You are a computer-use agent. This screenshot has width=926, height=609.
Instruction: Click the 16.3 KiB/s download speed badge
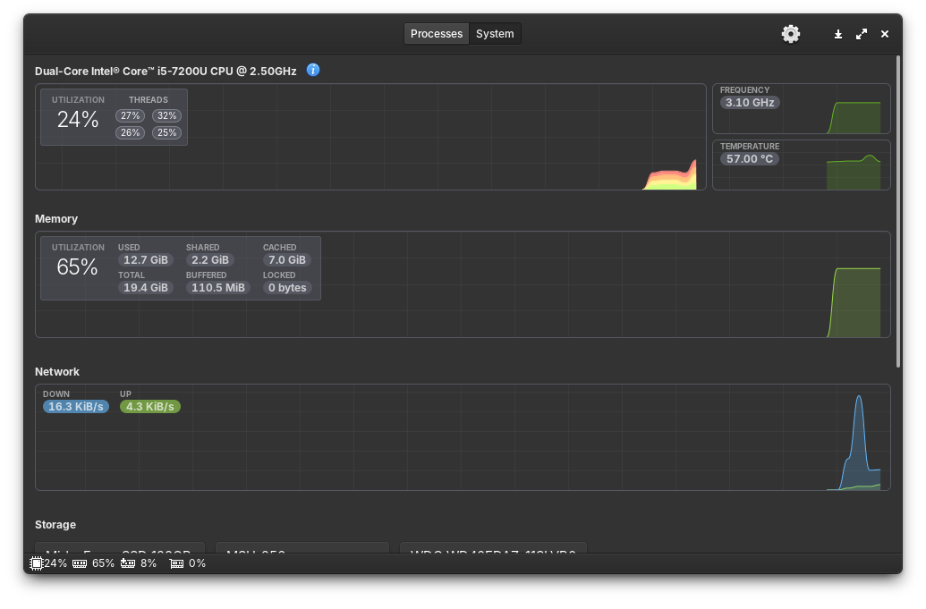(x=76, y=407)
